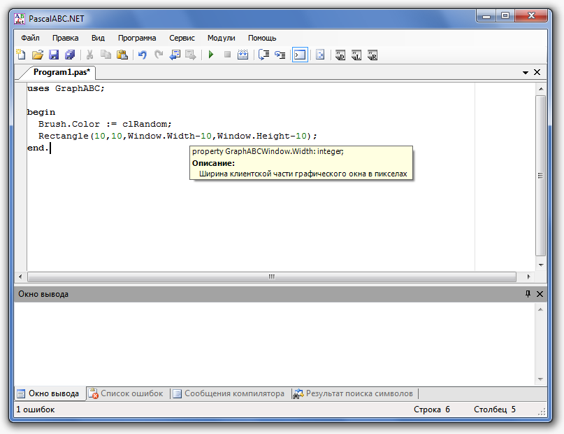Save the program with the floppy icon
Screen dimensions: 564x434
tap(54, 55)
